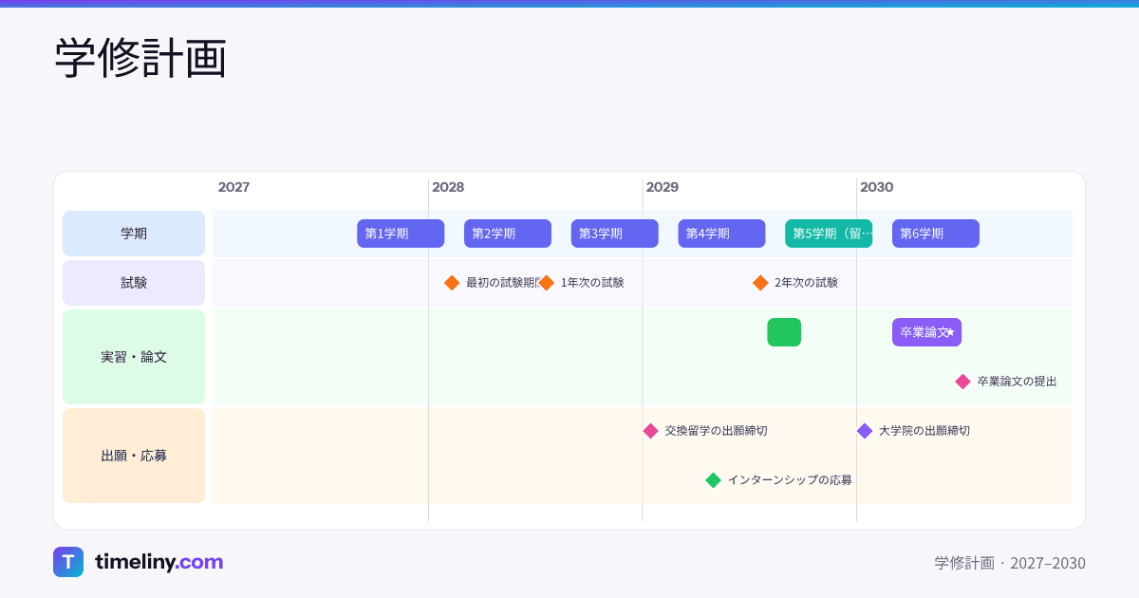Click the pink diamond for 卒業論文の提出

click(x=962, y=382)
